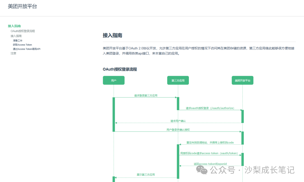Click the 请求登录第三方应用 arrow label
This screenshot has height=182, width=304.
point(146,95)
